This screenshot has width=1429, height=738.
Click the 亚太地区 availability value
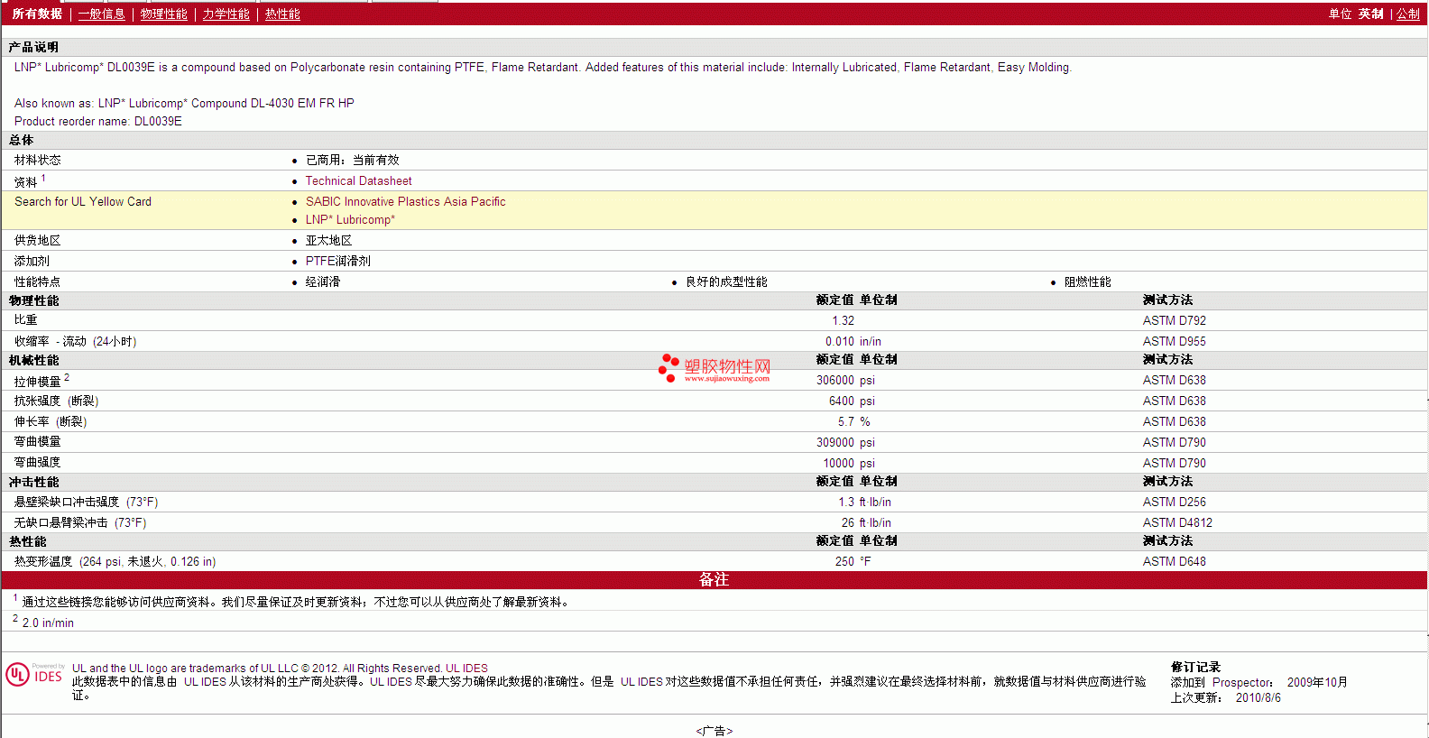(x=328, y=240)
